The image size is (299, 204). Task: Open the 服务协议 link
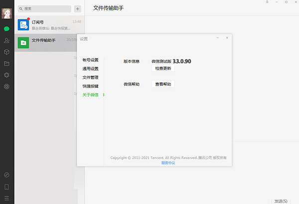point(168,163)
